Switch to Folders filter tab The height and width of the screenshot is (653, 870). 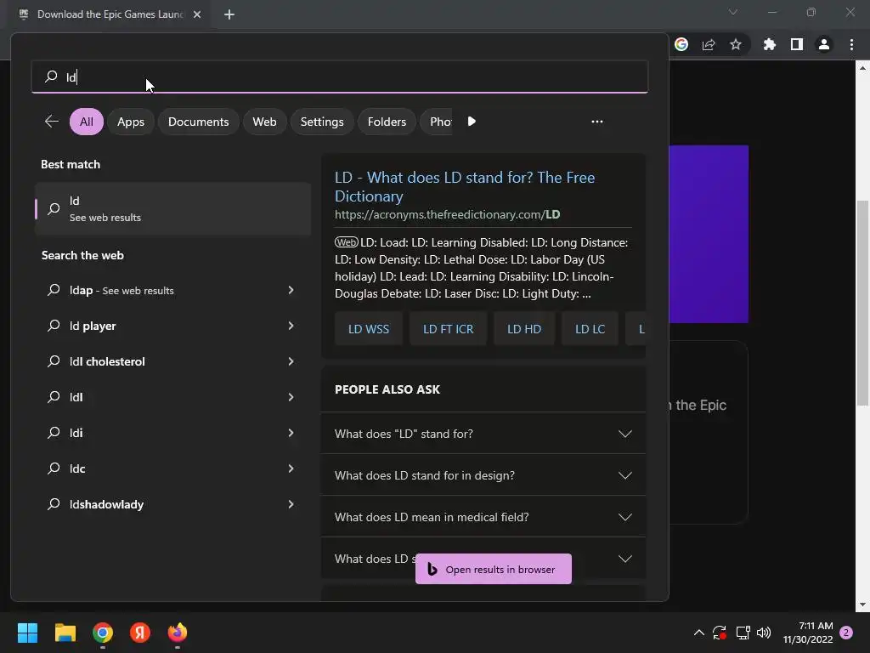[387, 122]
